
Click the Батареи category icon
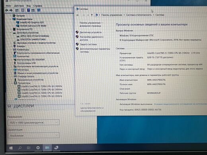[14, 15]
